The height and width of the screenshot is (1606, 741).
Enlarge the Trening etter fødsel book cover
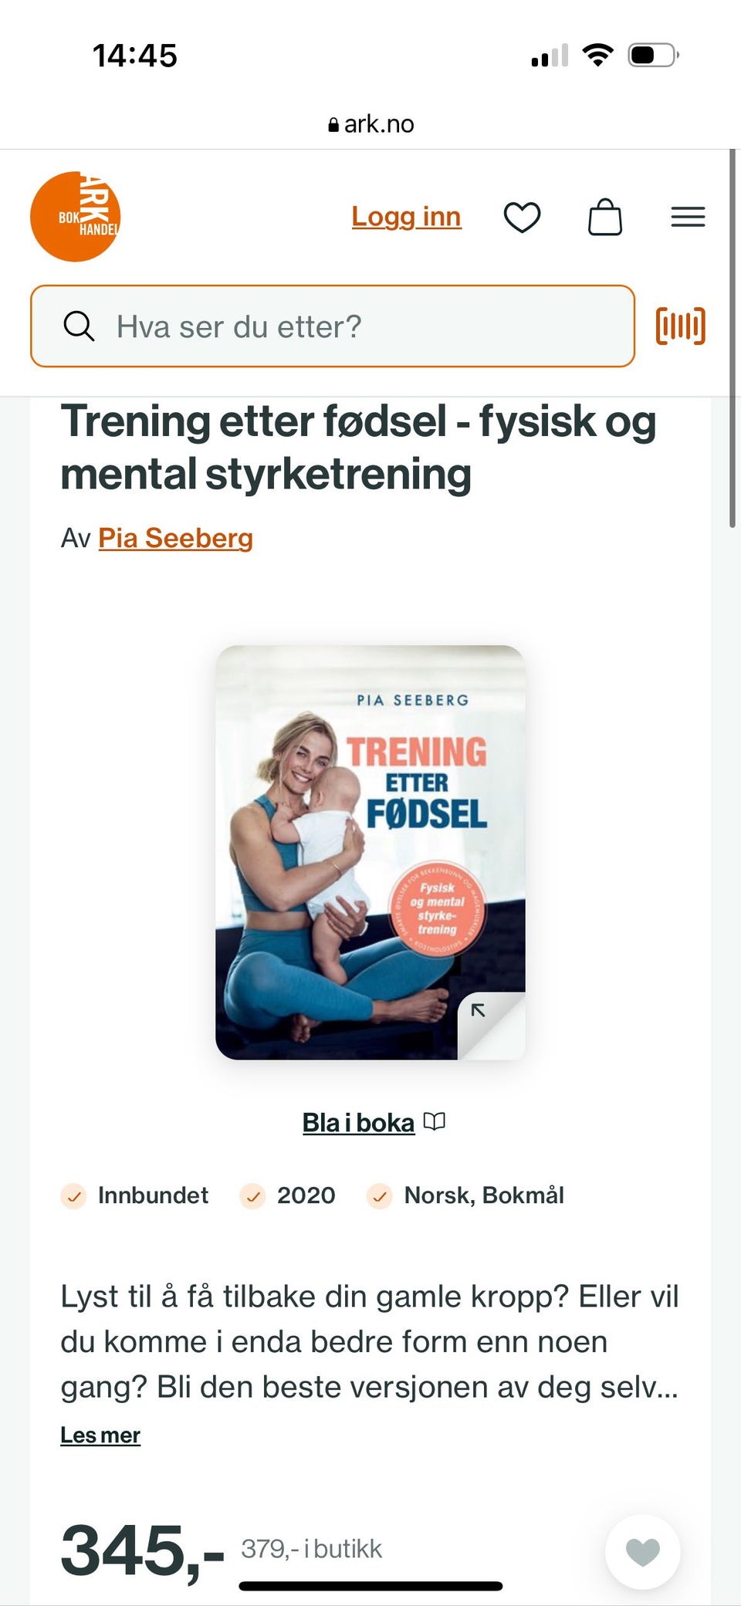point(370,852)
